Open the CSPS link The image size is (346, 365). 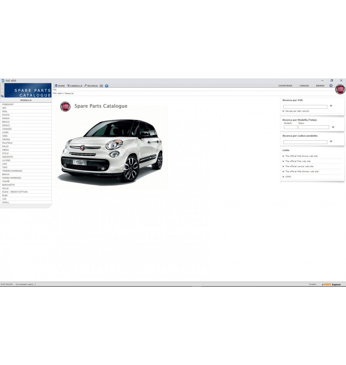point(288,177)
